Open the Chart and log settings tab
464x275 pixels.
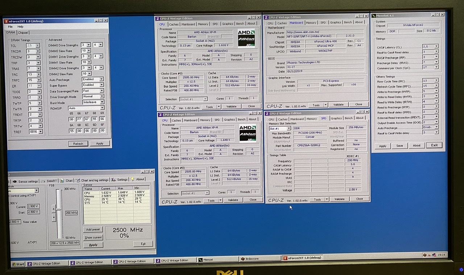click(92, 180)
